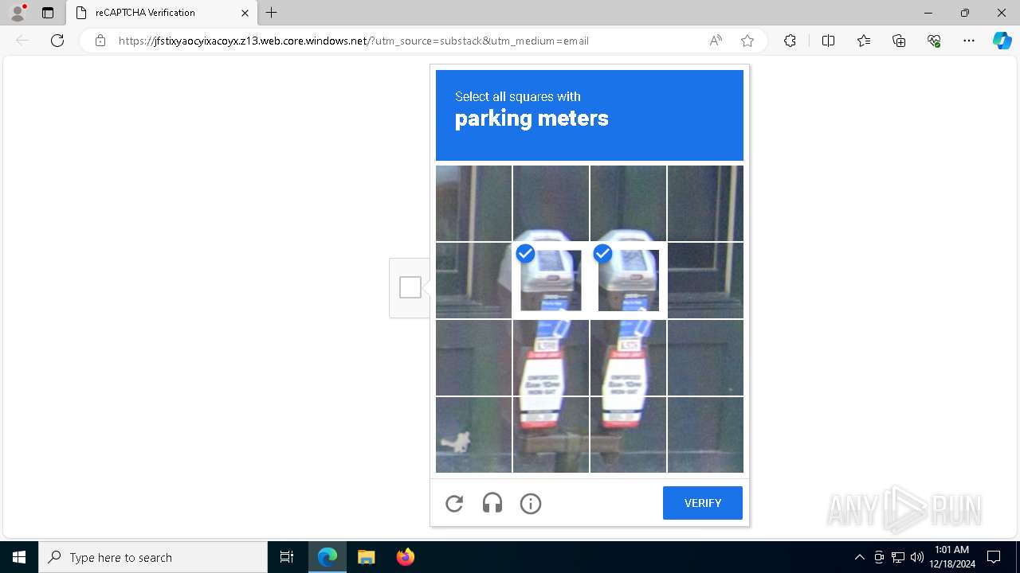
Task: Show hidden system tray icons
Action: coord(859,557)
